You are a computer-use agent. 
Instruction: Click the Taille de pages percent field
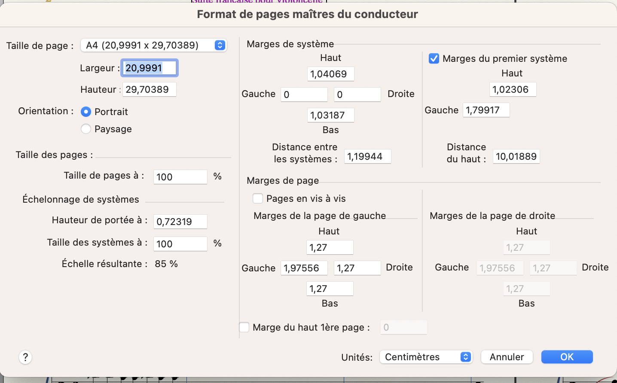(x=180, y=177)
